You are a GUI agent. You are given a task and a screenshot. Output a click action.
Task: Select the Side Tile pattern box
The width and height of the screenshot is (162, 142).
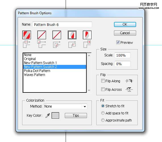[x=27, y=35]
